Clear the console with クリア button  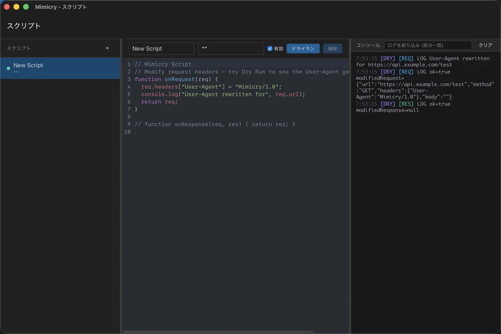486,45
